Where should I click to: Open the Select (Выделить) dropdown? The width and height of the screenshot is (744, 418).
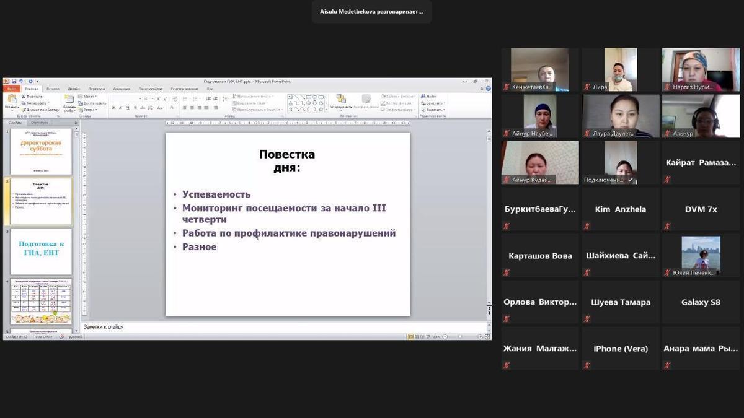433,110
